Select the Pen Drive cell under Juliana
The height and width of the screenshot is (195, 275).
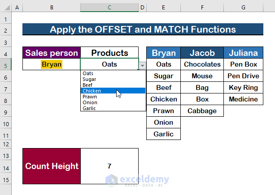click(243, 76)
